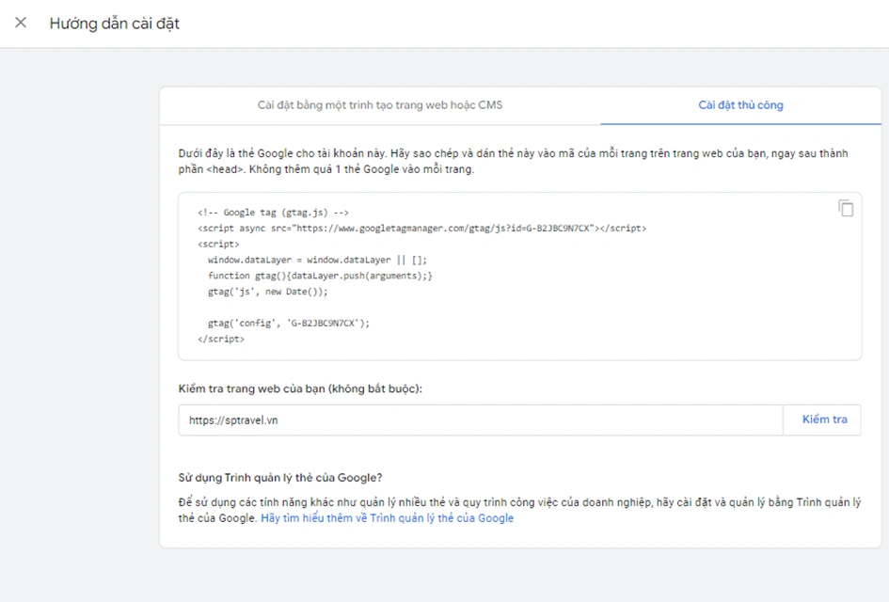Click the Kiểm tra trang web của bạn heading
Image resolution: width=889 pixels, height=602 pixels.
coord(300,388)
